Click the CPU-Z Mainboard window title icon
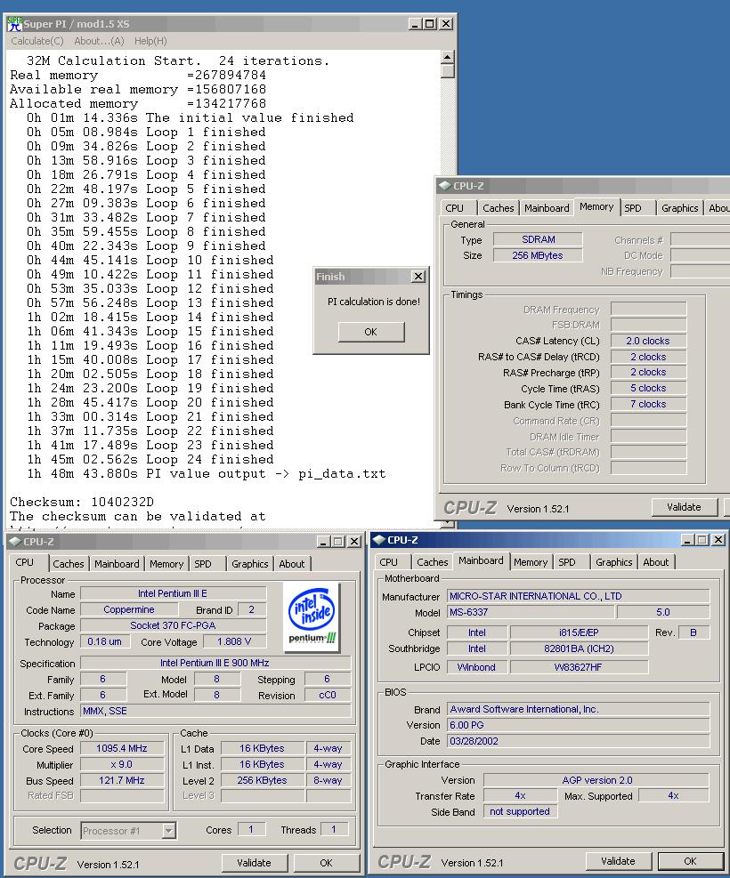Image resolution: width=730 pixels, height=878 pixels. [x=378, y=540]
